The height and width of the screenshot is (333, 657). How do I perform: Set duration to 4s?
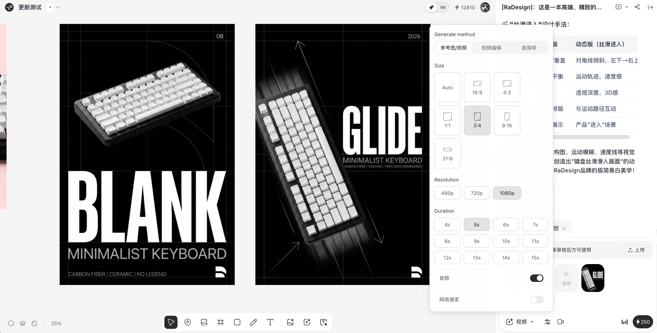point(447,225)
